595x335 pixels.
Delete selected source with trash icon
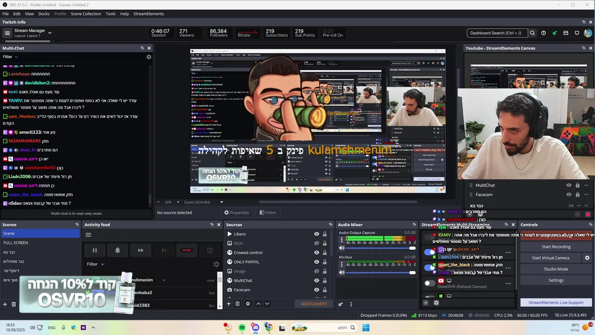[x=238, y=304]
